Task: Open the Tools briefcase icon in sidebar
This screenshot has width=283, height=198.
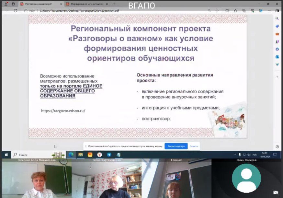Action: (277, 34)
